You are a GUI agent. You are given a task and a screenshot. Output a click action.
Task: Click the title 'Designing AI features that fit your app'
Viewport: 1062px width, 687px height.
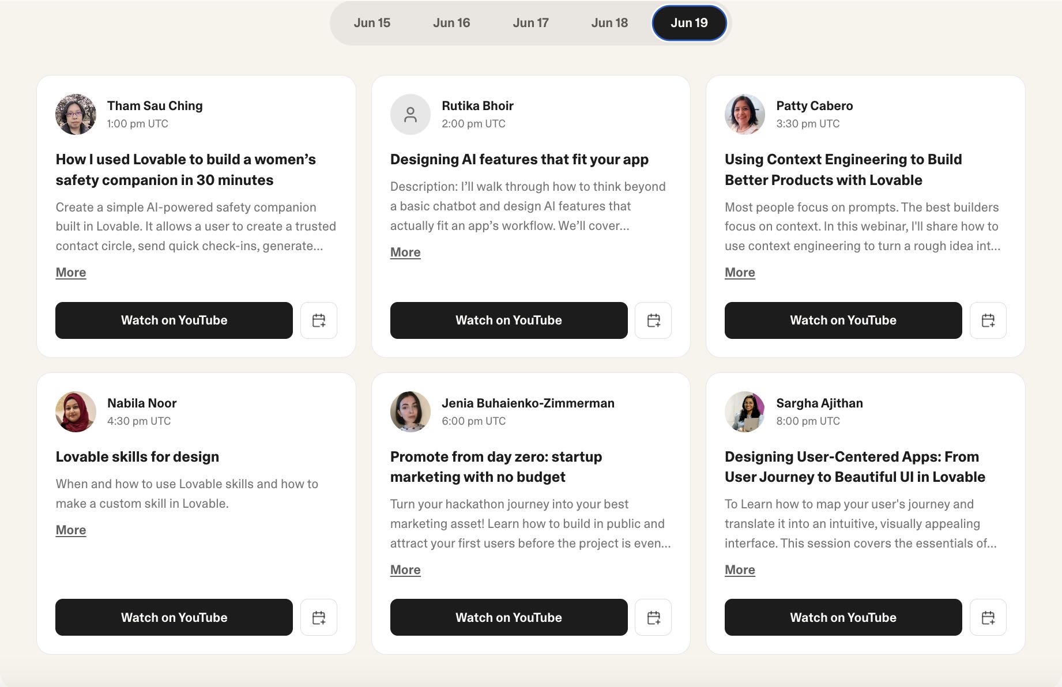coord(519,160)
